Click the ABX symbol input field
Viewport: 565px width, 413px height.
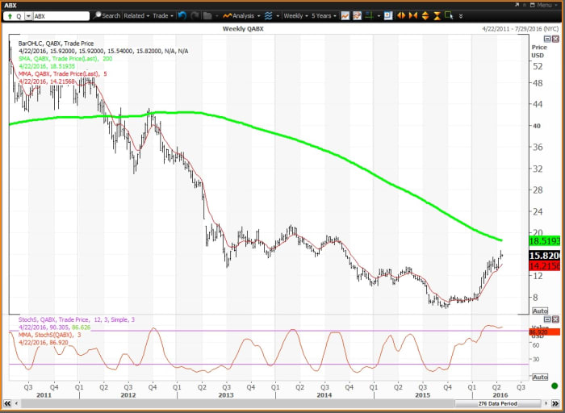click(x=61, y=15)
